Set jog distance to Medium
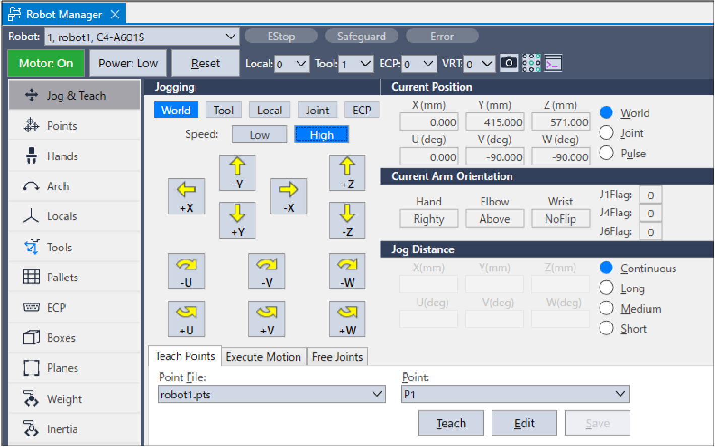The width and height of the screenshot is (715, 447). pos(607,309)
